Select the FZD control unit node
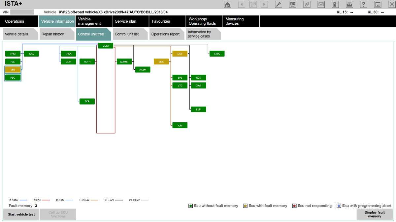This screenshot has height=222, width=396. pyautogui.click(x=13, y=62)
